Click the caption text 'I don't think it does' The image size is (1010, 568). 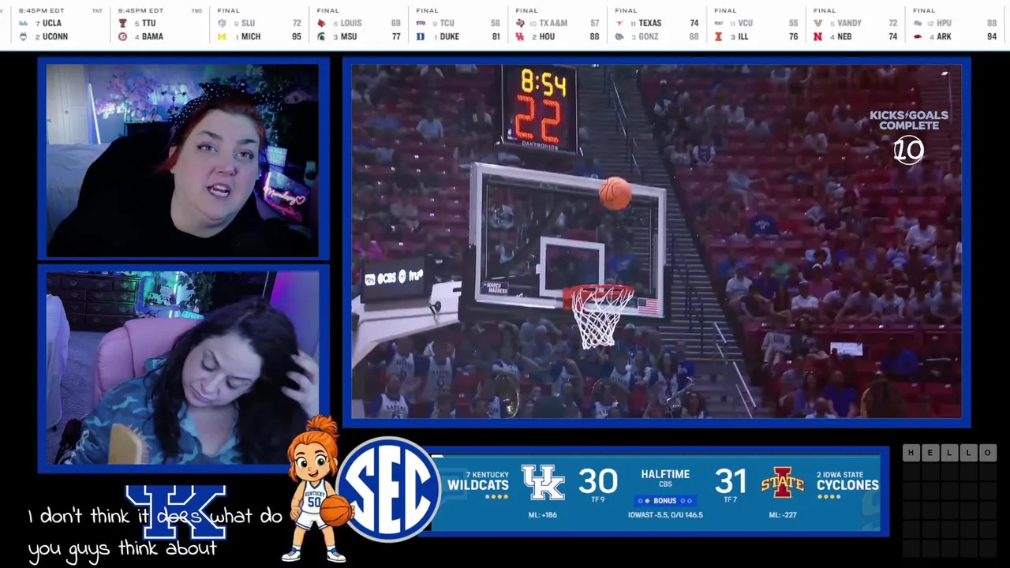(115, 517)
